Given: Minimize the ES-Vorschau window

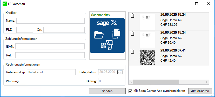Looking at the screenshot, I should coord(185,4).
